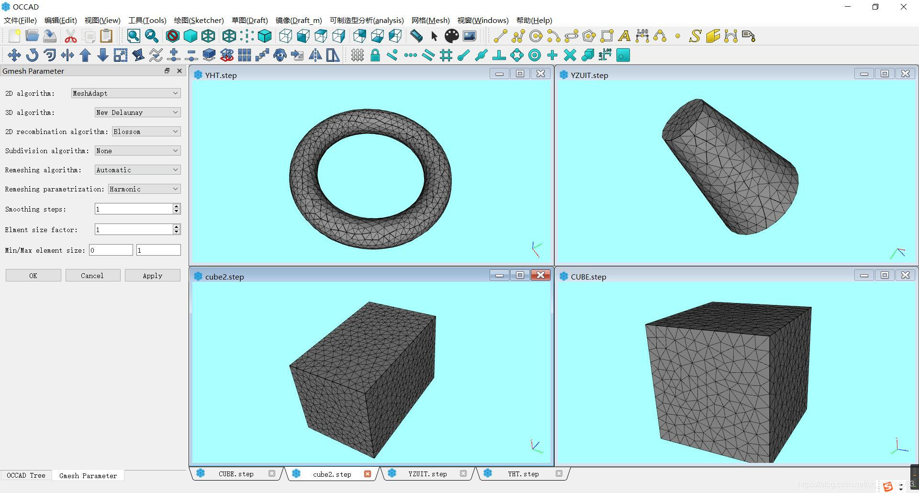Open the 2D algorithm dropdown
The height and width of the screenshot is (493, 919).
(x=126, y=93)
